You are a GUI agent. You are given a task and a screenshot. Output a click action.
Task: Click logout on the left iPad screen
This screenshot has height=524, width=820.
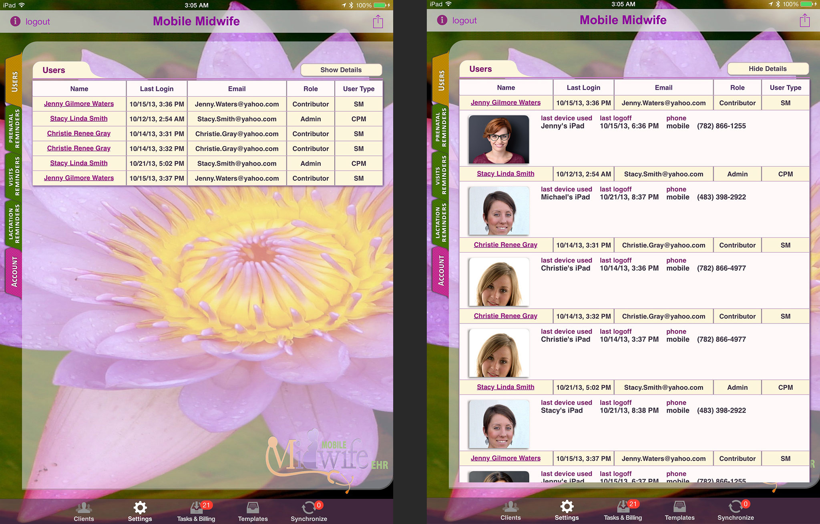[38, 22]
